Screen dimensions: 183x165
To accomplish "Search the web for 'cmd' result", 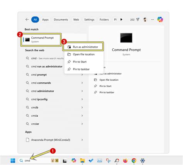I will pyautogui.click(x=45, y=58).
